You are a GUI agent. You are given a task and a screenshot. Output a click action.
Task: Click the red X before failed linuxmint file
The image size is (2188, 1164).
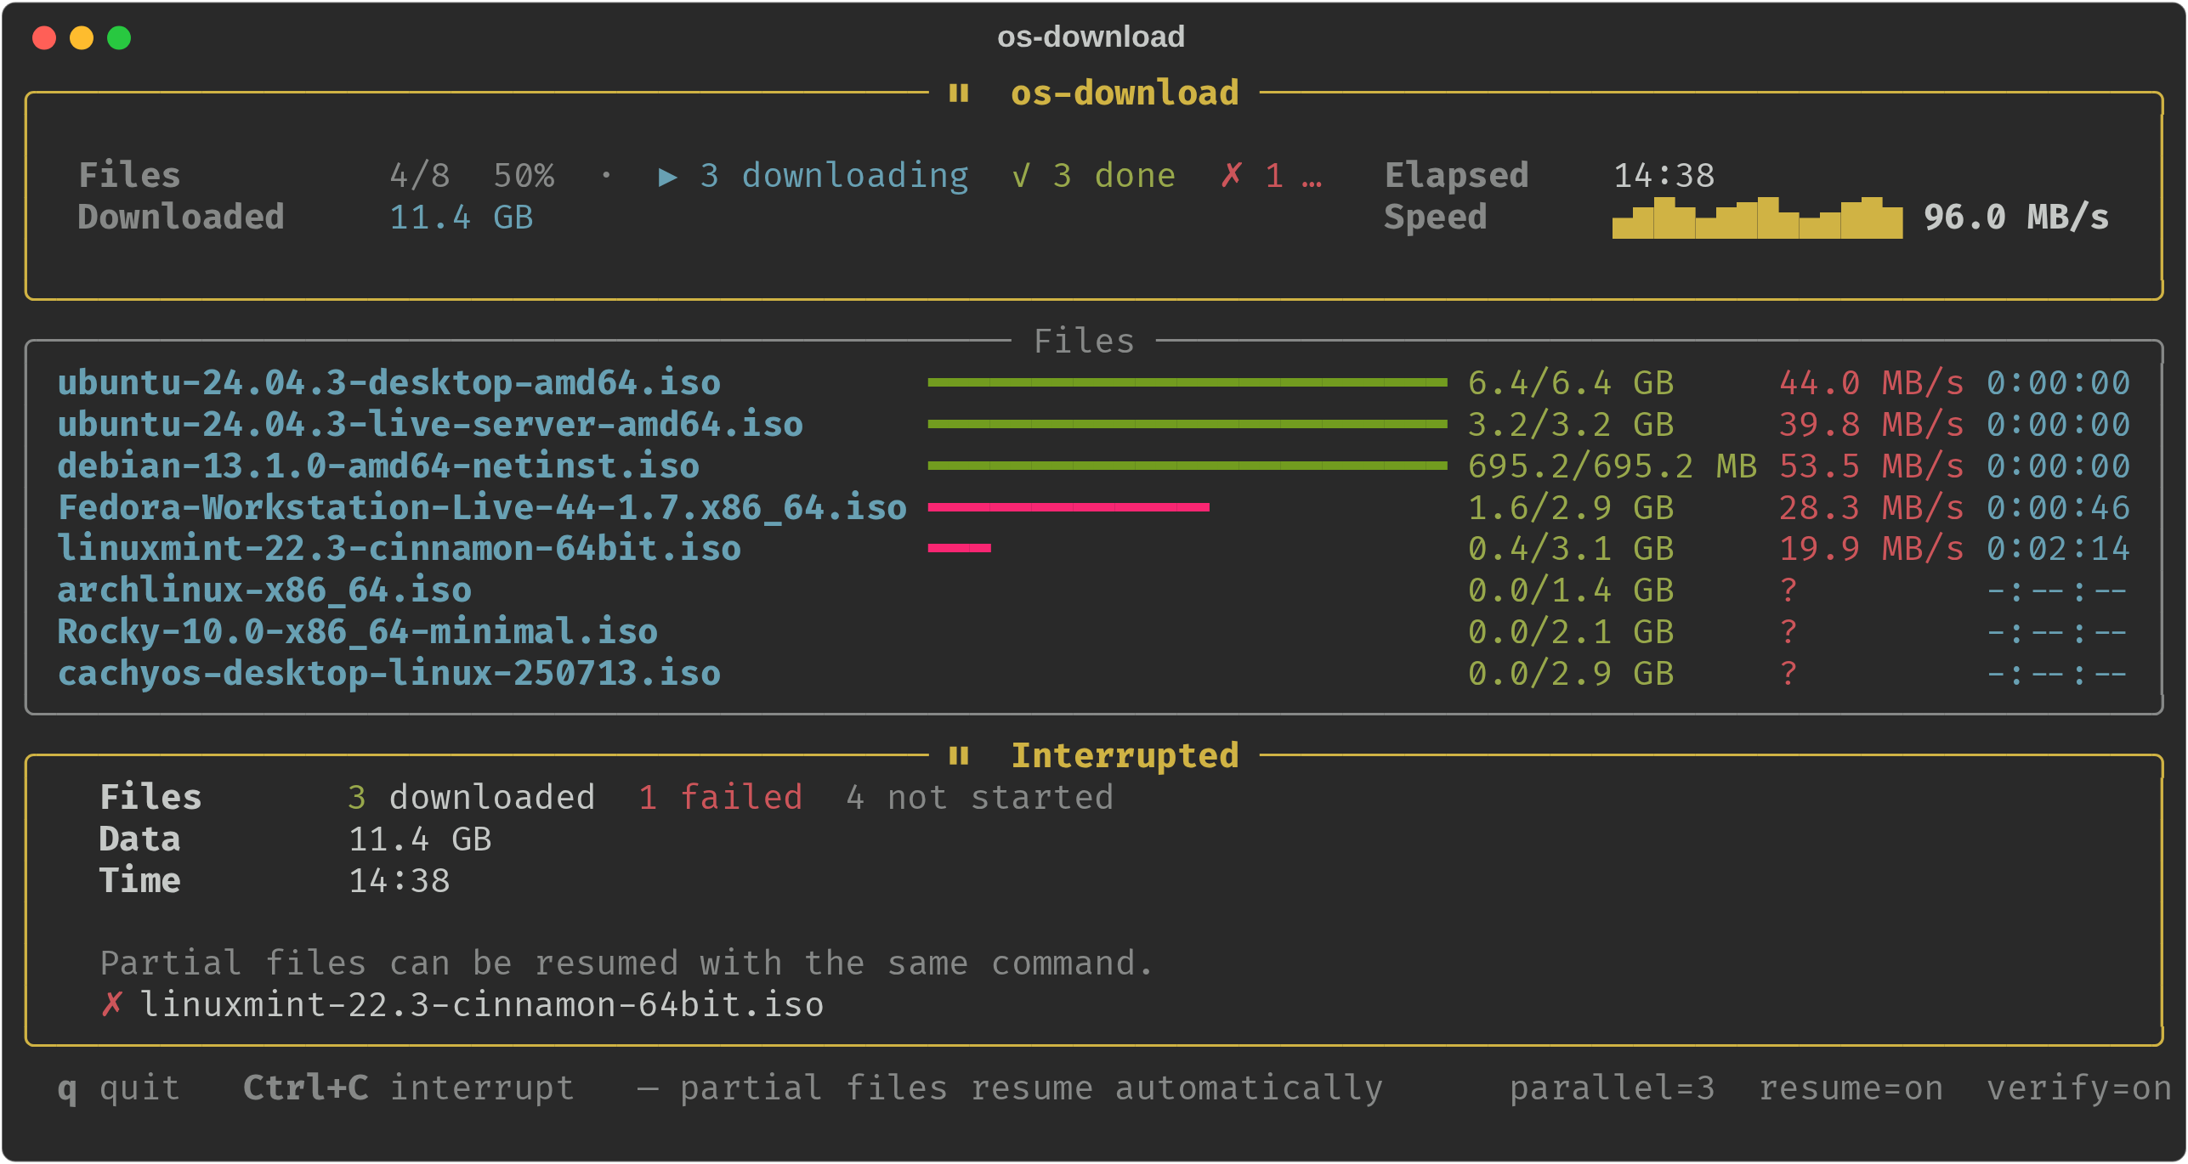111,1004
